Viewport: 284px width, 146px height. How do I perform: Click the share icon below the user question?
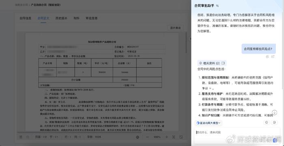click(x=273, y=57)
